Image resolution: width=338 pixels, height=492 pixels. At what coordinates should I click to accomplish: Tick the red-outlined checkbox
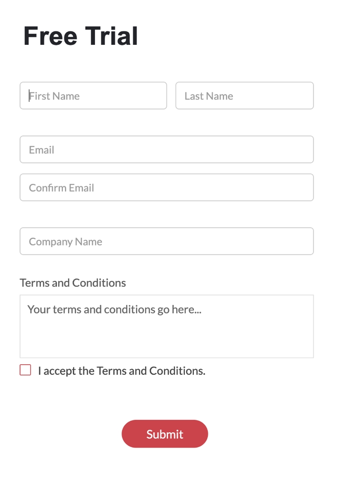pos(25,370)
